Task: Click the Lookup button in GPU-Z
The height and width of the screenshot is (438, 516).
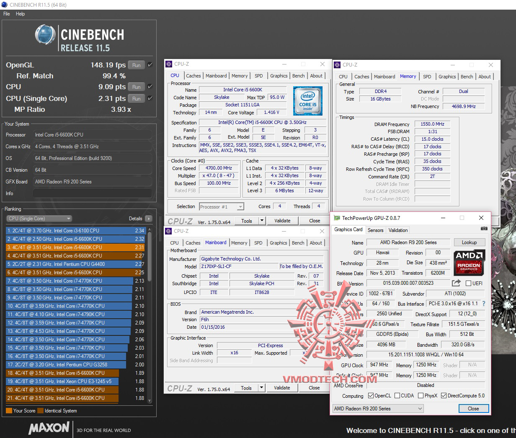Action: 469,242
